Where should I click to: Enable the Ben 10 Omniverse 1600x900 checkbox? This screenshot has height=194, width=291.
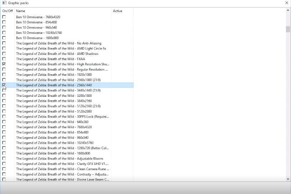4,38
